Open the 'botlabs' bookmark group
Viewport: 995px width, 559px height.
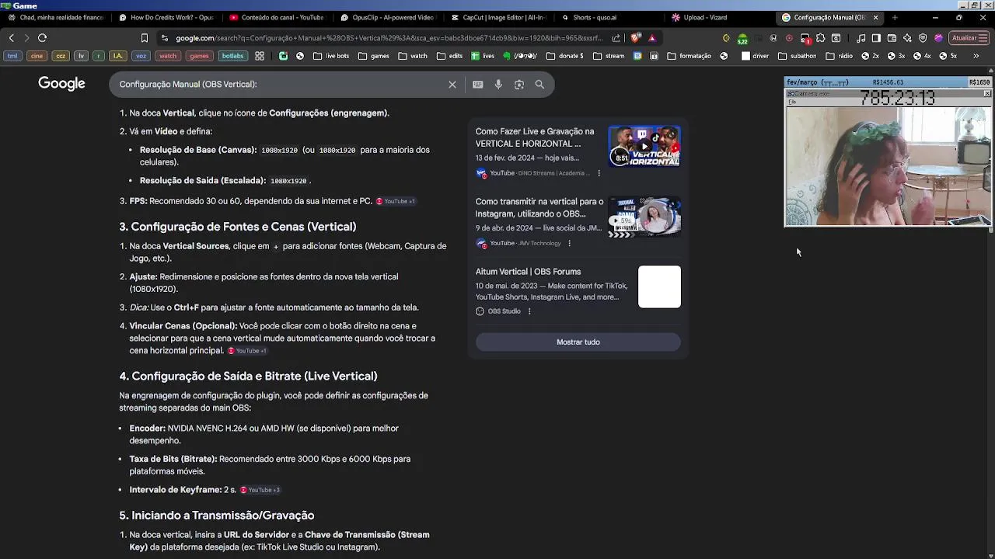coord(232,56)
